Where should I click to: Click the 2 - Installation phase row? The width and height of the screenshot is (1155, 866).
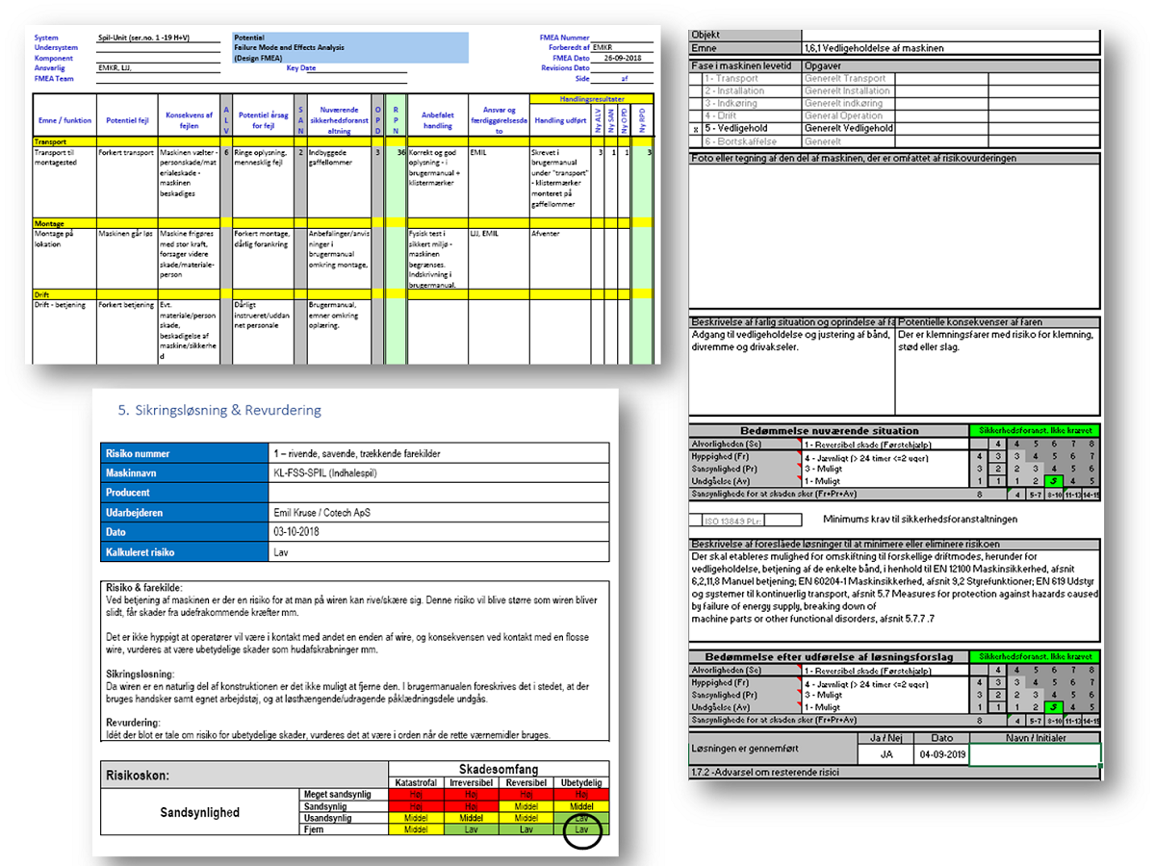751,90
